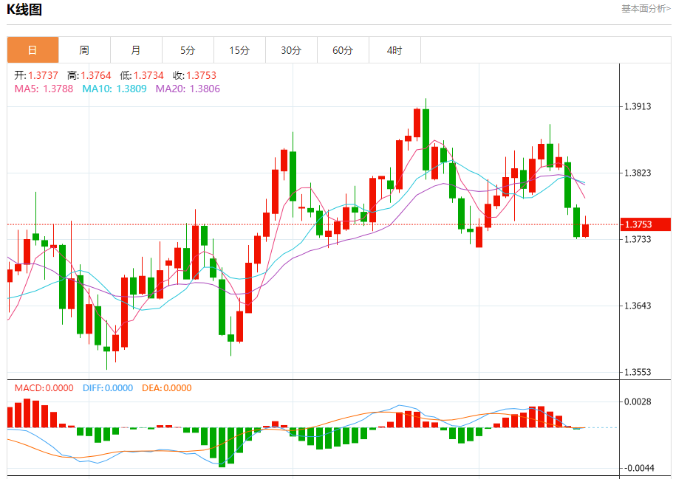673x479 pixels.
Task: Click the MA10: 1.3809 indicator label
Action: [x=115, y=89]
